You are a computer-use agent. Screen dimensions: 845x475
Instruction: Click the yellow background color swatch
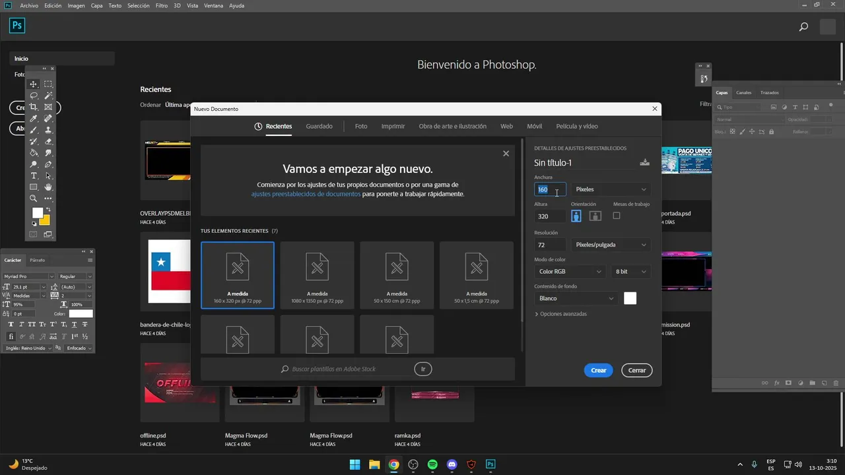pyautogui.click(x=46, y=221)
